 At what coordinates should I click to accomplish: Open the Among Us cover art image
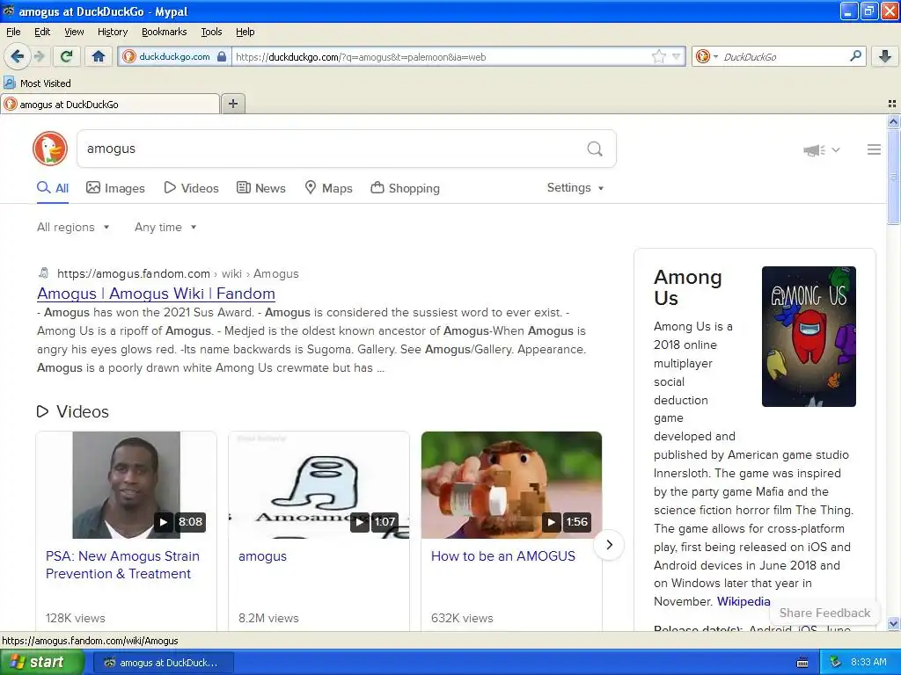(x=809, y=337)
